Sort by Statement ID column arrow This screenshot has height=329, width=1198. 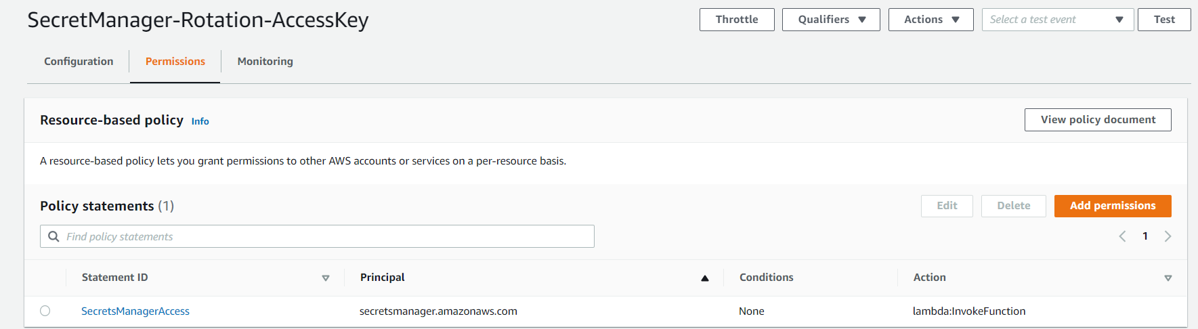tap(326, 278)
